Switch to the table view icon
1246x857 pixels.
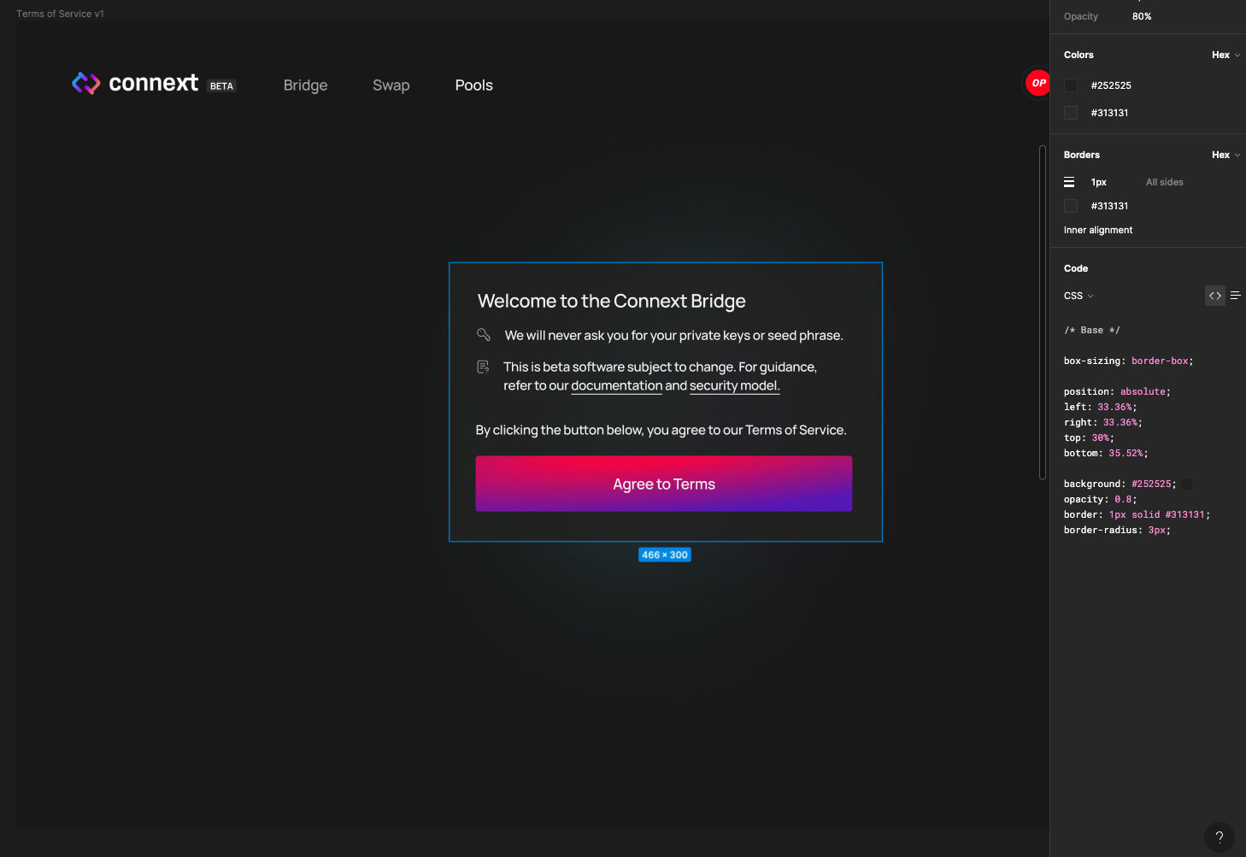pos(1235,295)
